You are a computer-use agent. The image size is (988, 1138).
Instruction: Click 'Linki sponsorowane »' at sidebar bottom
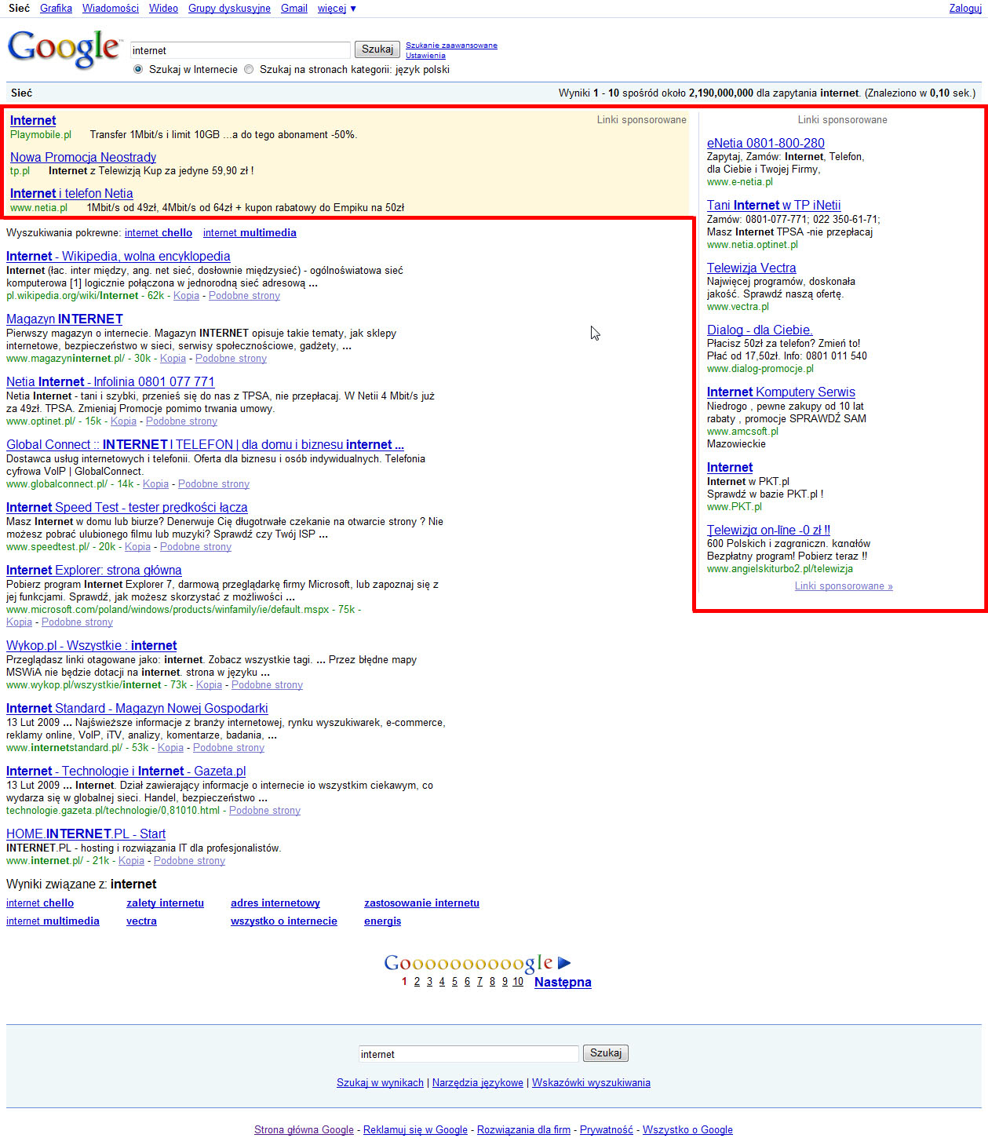(x=844, y=585)
